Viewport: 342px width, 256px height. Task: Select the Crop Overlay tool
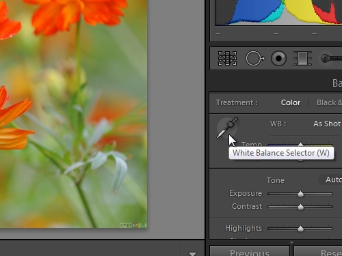click(x=227, y=59)
